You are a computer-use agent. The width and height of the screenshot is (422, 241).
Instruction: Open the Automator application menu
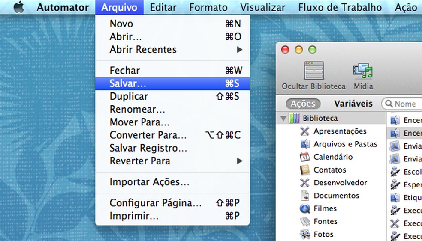[x=63, y=7]
